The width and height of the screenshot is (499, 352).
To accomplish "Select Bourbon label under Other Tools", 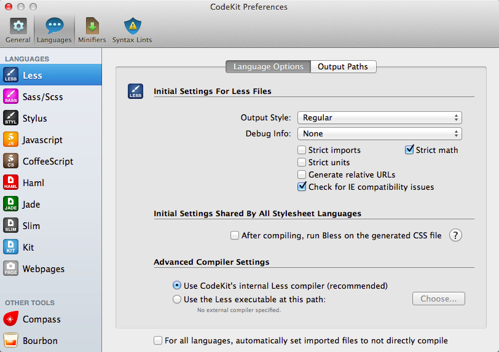I will (x=40, y=341).
